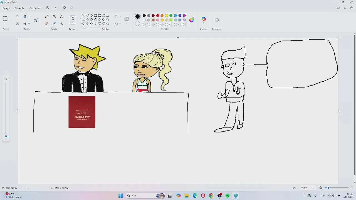
Task: Select the Fill bucket tool
Action: point(54,16)
